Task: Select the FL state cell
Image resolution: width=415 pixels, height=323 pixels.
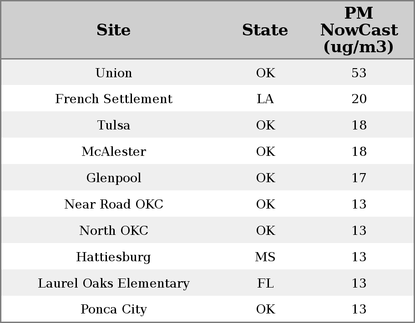Action: 265,283
